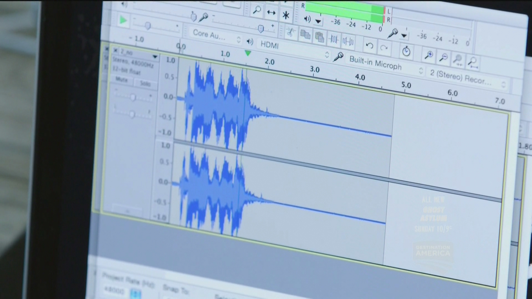Image resolution: width=532 pixels, height=299 pixels.
Task: Click the green playhead marker on timeline
Action: click(x=248, y=53)
